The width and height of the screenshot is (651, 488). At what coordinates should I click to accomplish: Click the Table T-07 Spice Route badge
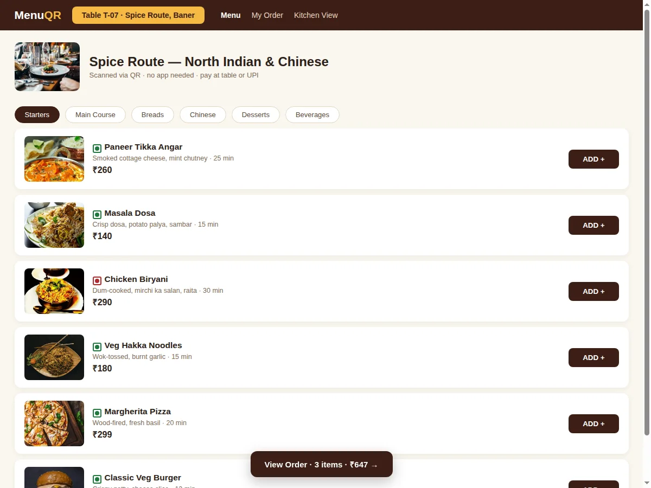tap(138, 15)
